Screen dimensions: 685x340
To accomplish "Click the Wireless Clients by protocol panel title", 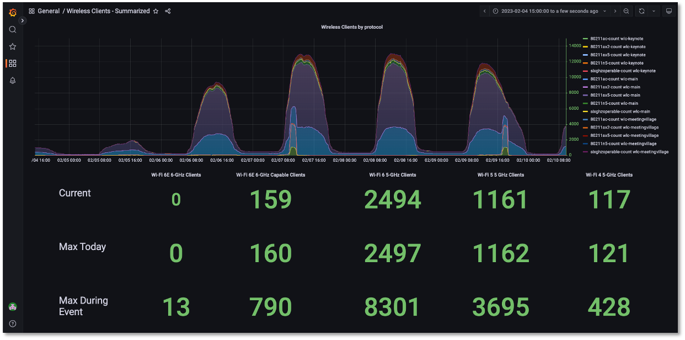I will (351, 26).
